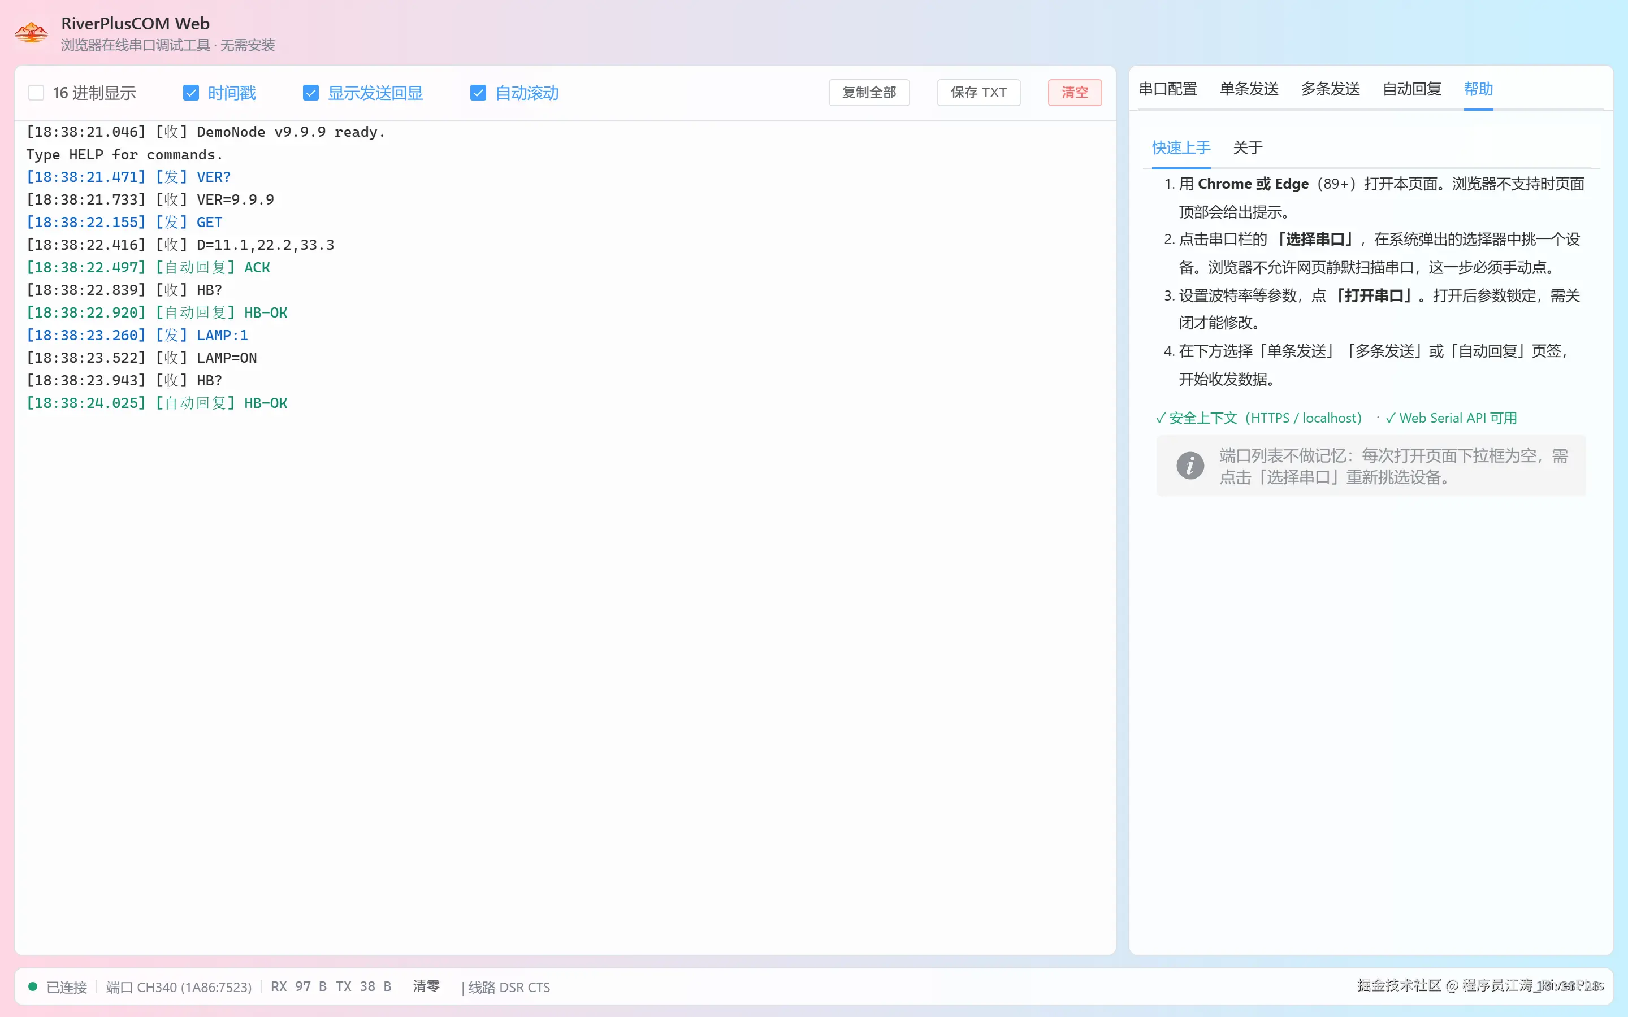Image resolution: width=1628 pixels, height=1017 pixels.
Task: Click the 端口列表不做记忆 notice text
Action: (1394, 466)
